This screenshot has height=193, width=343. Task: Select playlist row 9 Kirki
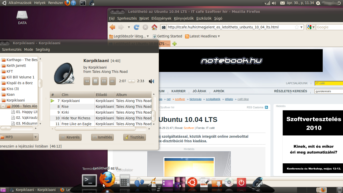coord(100,112)
